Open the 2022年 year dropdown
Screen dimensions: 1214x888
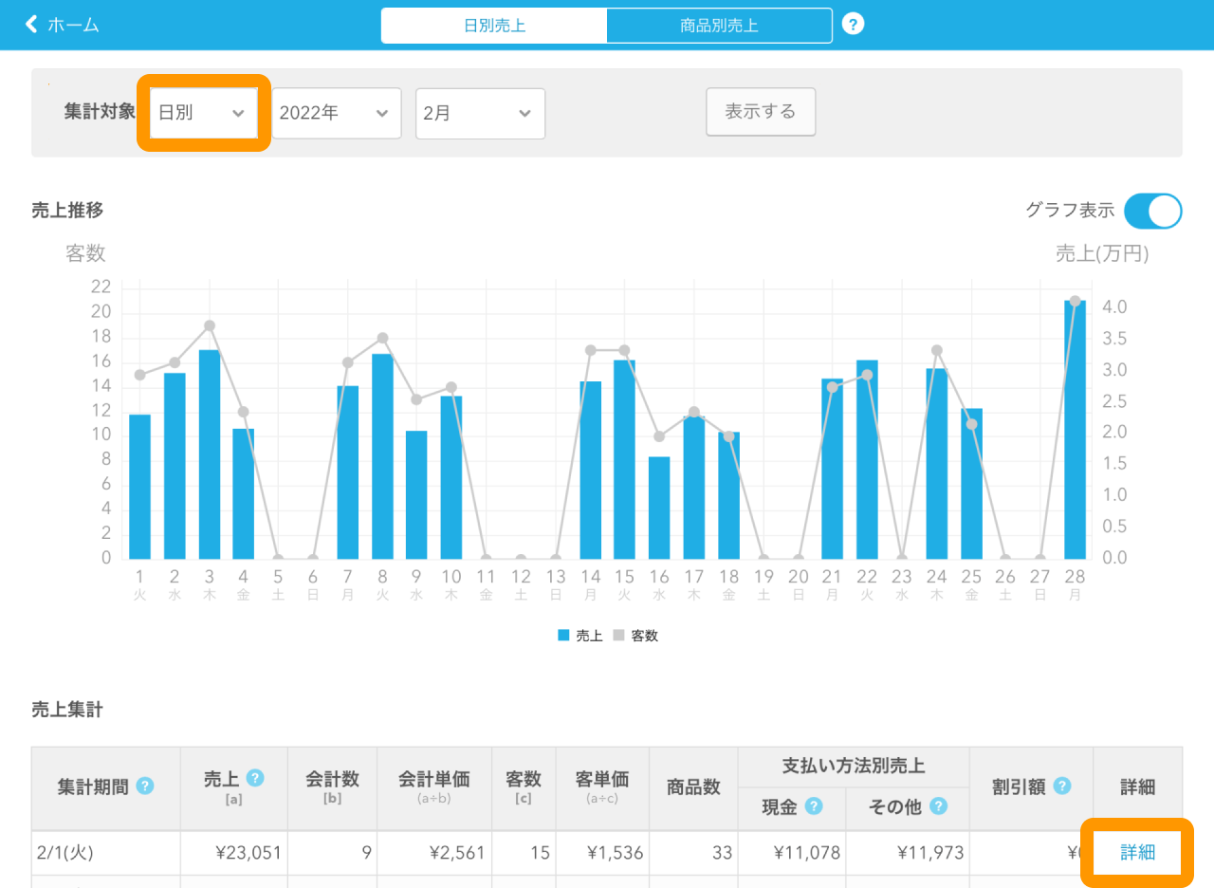click(x=337, y=113)
